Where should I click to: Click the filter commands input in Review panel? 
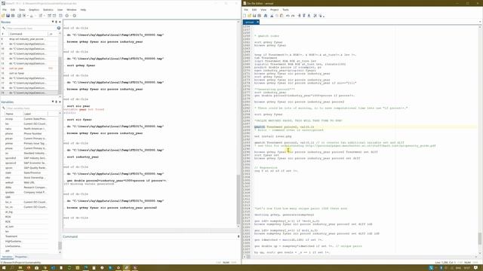(x=31, y=28)
